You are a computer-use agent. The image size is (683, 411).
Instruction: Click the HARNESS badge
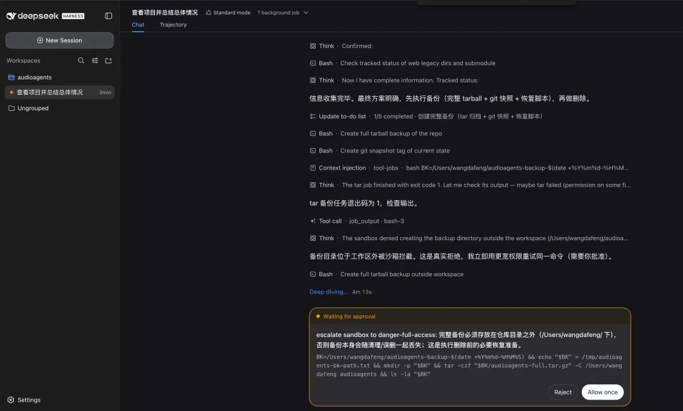point(73,16)
